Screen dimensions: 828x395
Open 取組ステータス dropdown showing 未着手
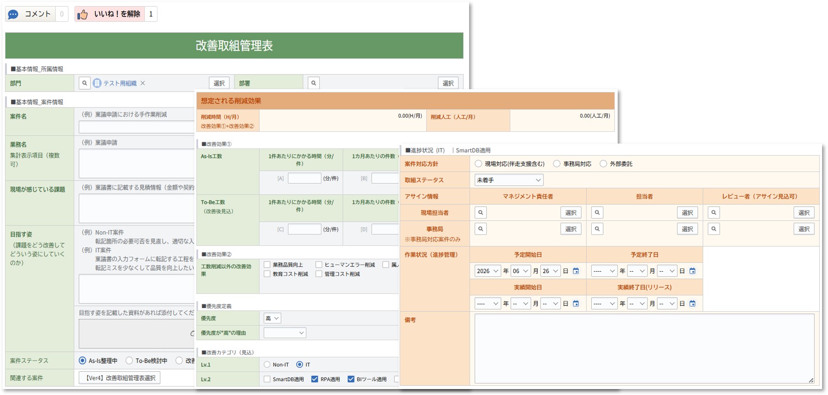point(509,180)
